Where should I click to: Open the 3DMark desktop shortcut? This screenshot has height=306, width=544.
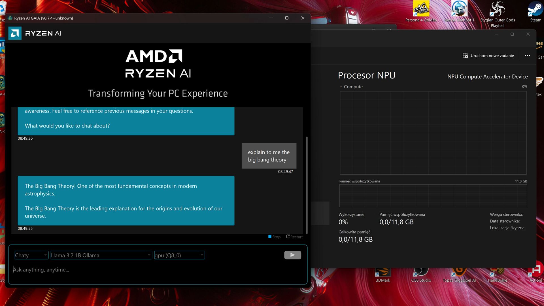(x=383, y=275)
